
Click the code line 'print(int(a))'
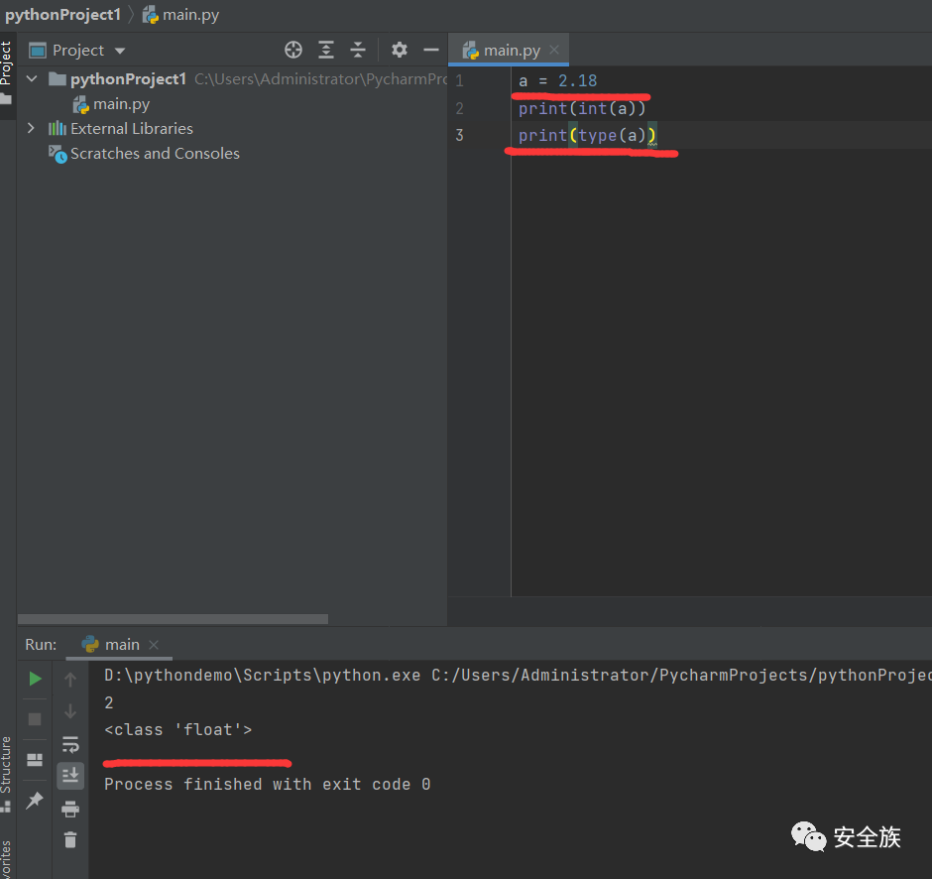coord(582,108)
